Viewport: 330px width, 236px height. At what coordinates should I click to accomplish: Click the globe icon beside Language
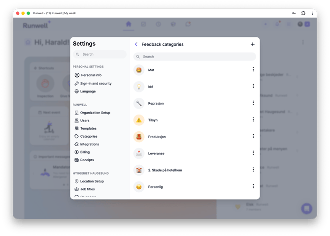(x=77, y=91)
